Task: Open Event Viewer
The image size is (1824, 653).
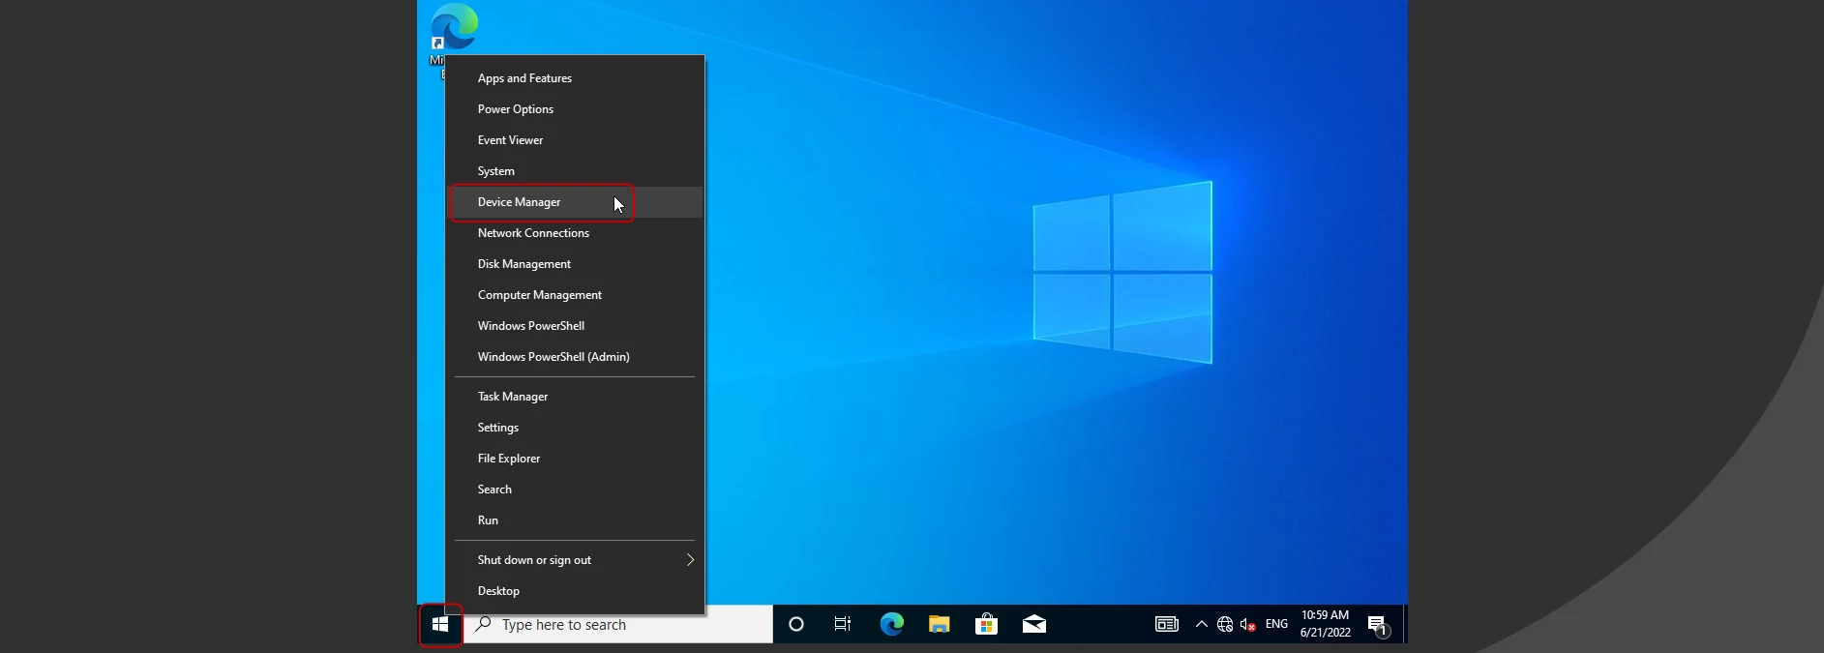Action: [575, 140]
